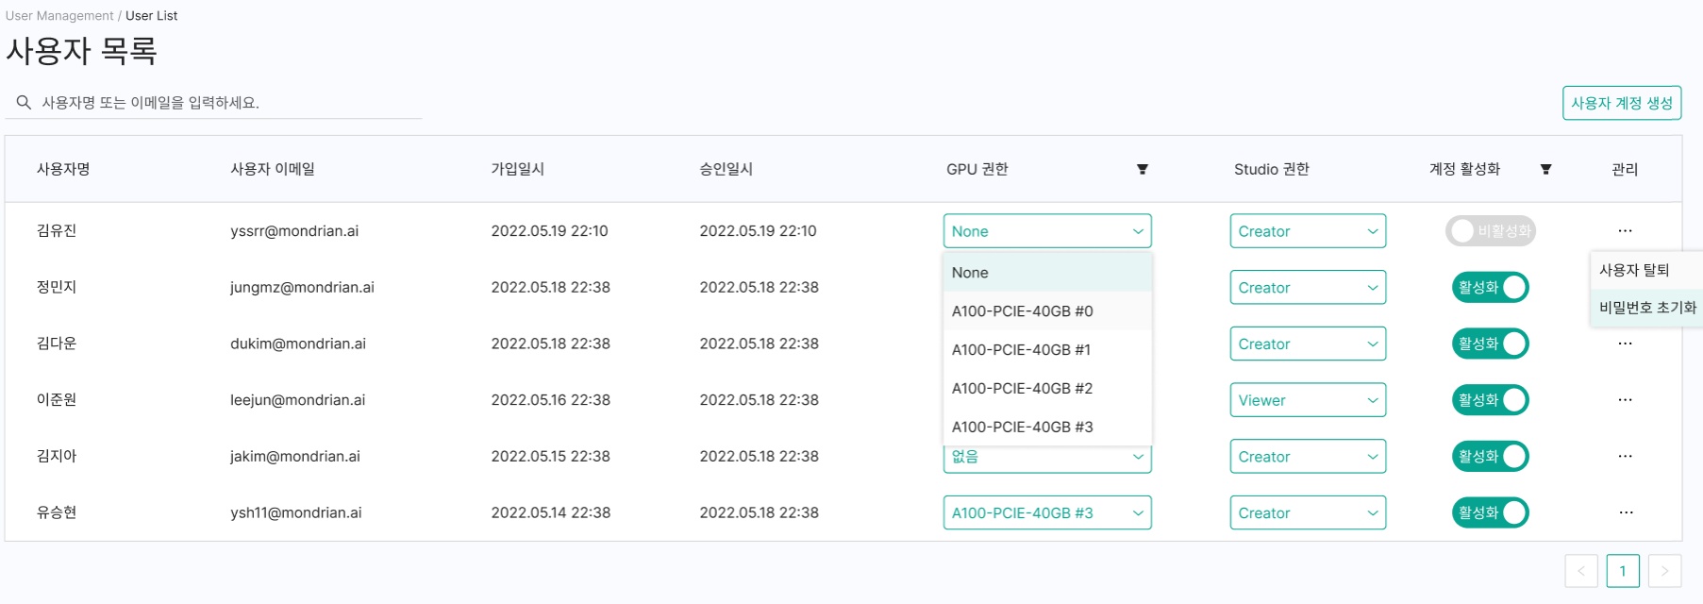This screenshot has height=604, width=1703.
Task: Click the 사용자 계정 생성 button
Action: tap(1621, 103)
